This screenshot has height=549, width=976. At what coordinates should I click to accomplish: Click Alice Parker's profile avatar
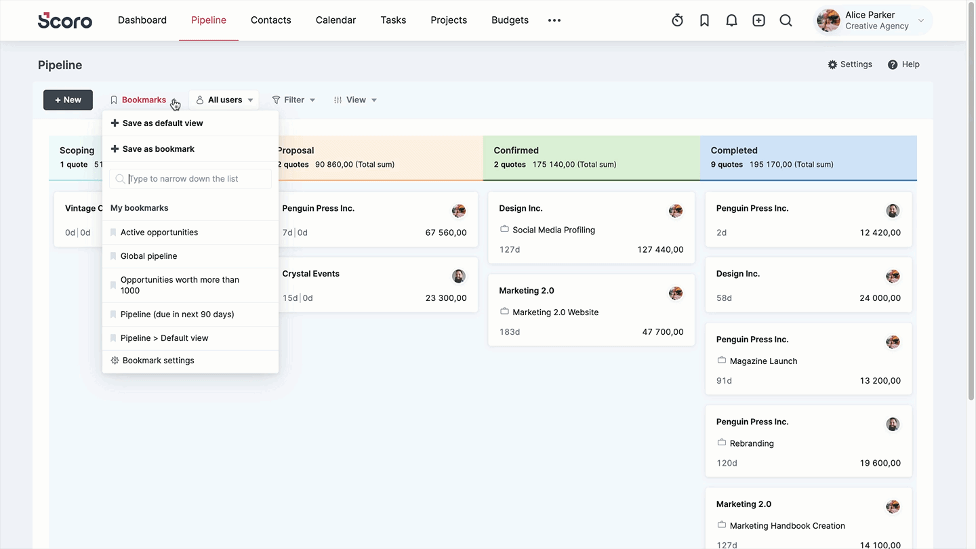(x=828, y=20)
